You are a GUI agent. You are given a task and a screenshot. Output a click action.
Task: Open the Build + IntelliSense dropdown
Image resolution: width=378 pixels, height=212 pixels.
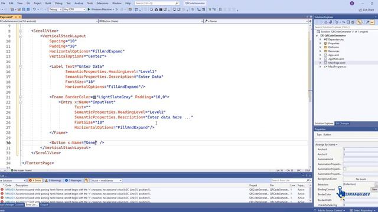106,181
